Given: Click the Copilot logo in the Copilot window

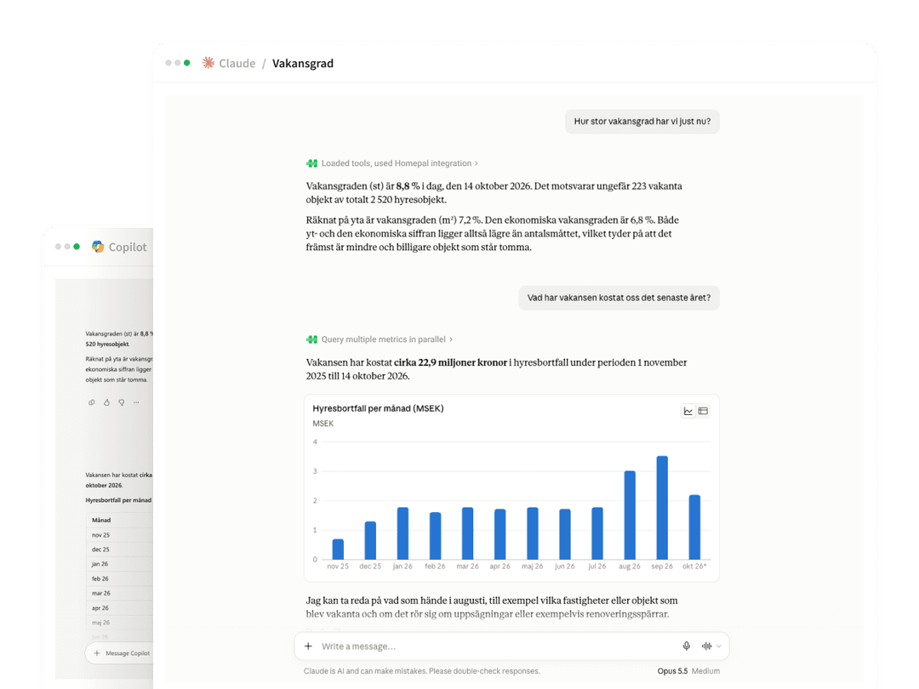Looking at the screenshot, I should pyautogui.click(x=98, y=247).
